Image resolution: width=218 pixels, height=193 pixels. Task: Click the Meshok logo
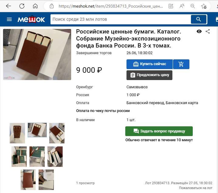coord(31,19)
